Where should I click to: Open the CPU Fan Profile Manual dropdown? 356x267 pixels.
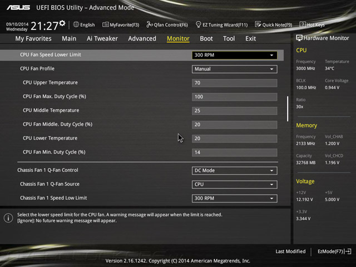click(235, 69)
